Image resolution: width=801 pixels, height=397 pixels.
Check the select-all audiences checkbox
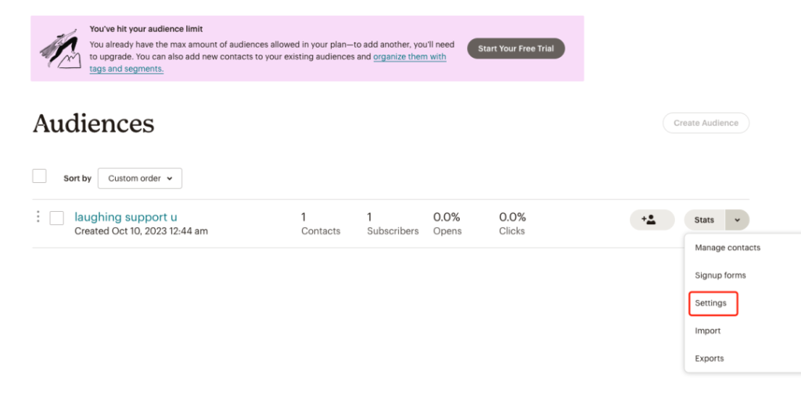[x=39, y=176]
